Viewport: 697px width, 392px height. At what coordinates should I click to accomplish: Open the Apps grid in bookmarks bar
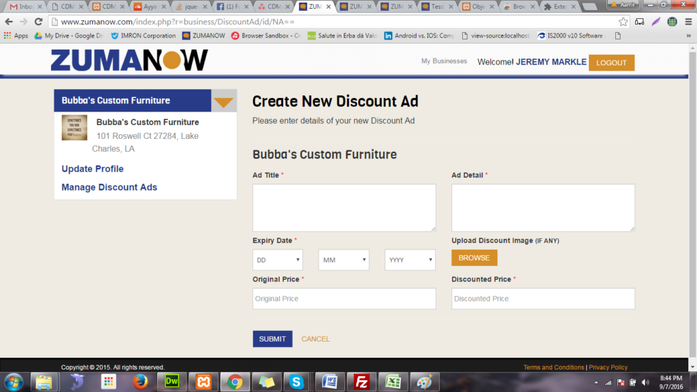pos(16,35)
